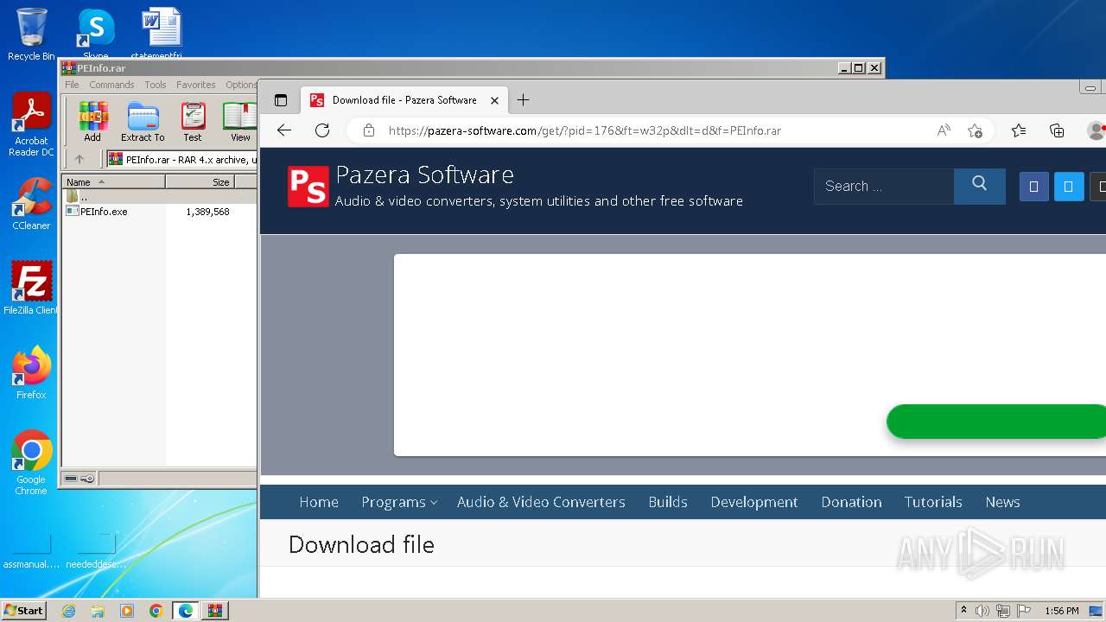Sort WinRAR list by Name column
Screen dimensions: 1106x622
(114, 182)
